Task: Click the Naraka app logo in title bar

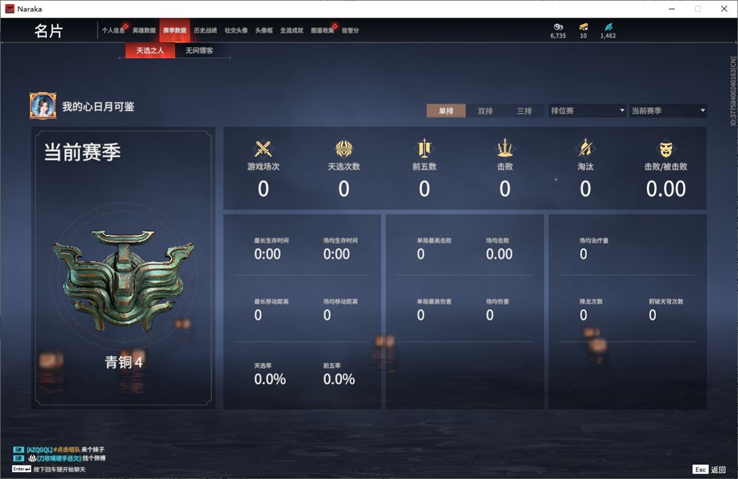Action: tap(9, 9)
